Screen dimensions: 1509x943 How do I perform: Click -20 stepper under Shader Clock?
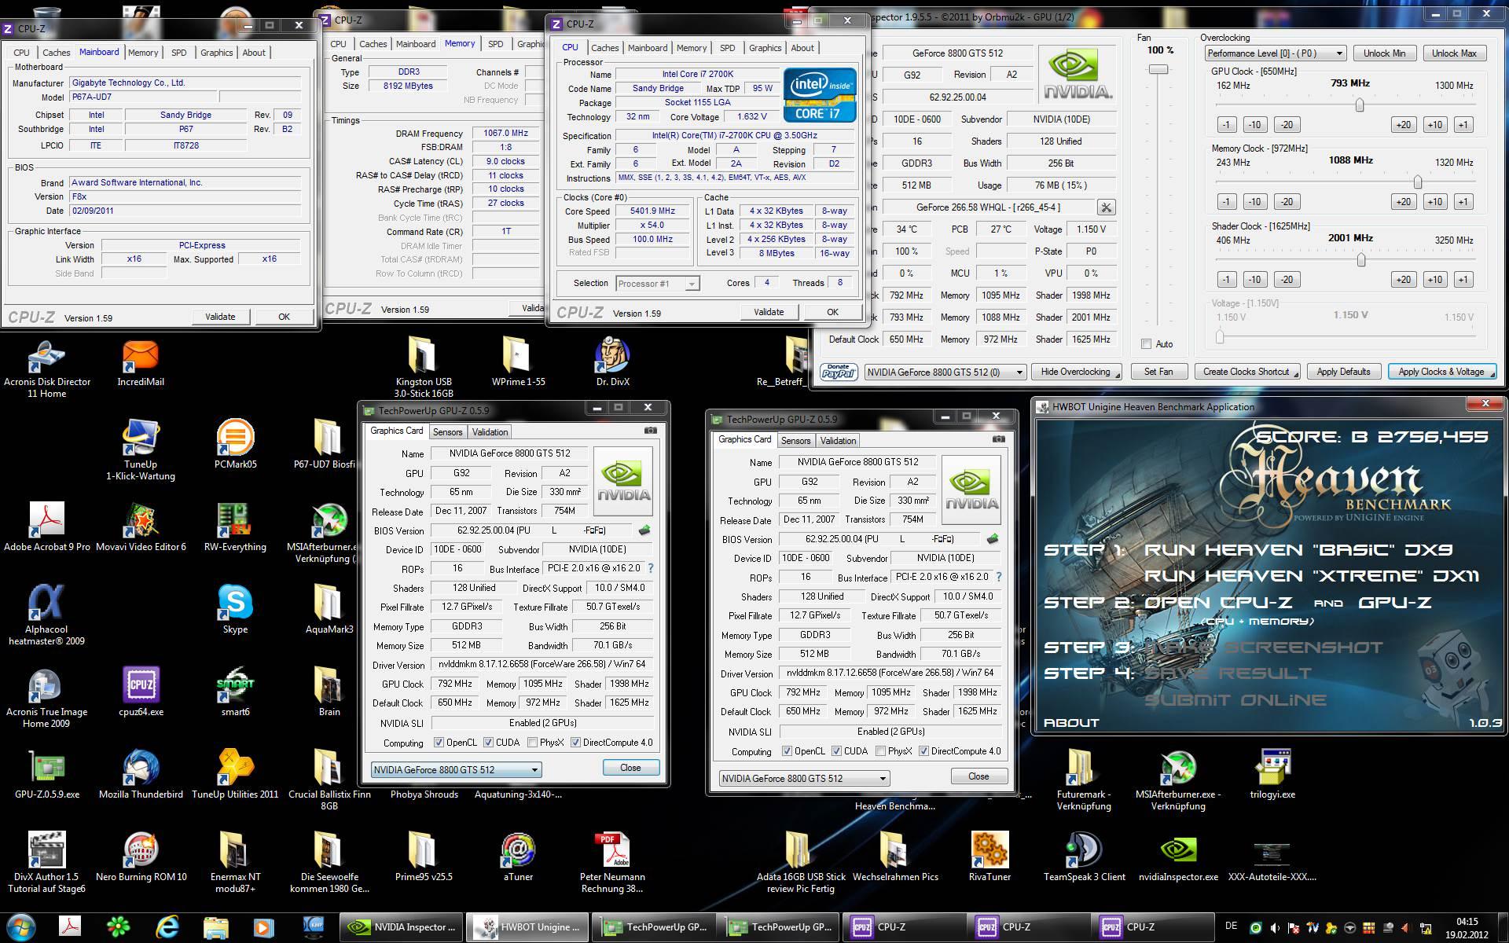[1286, 280]
